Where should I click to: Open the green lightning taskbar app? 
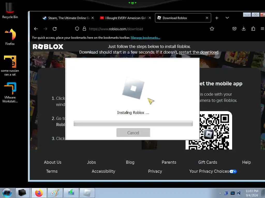tap(71, 193)
